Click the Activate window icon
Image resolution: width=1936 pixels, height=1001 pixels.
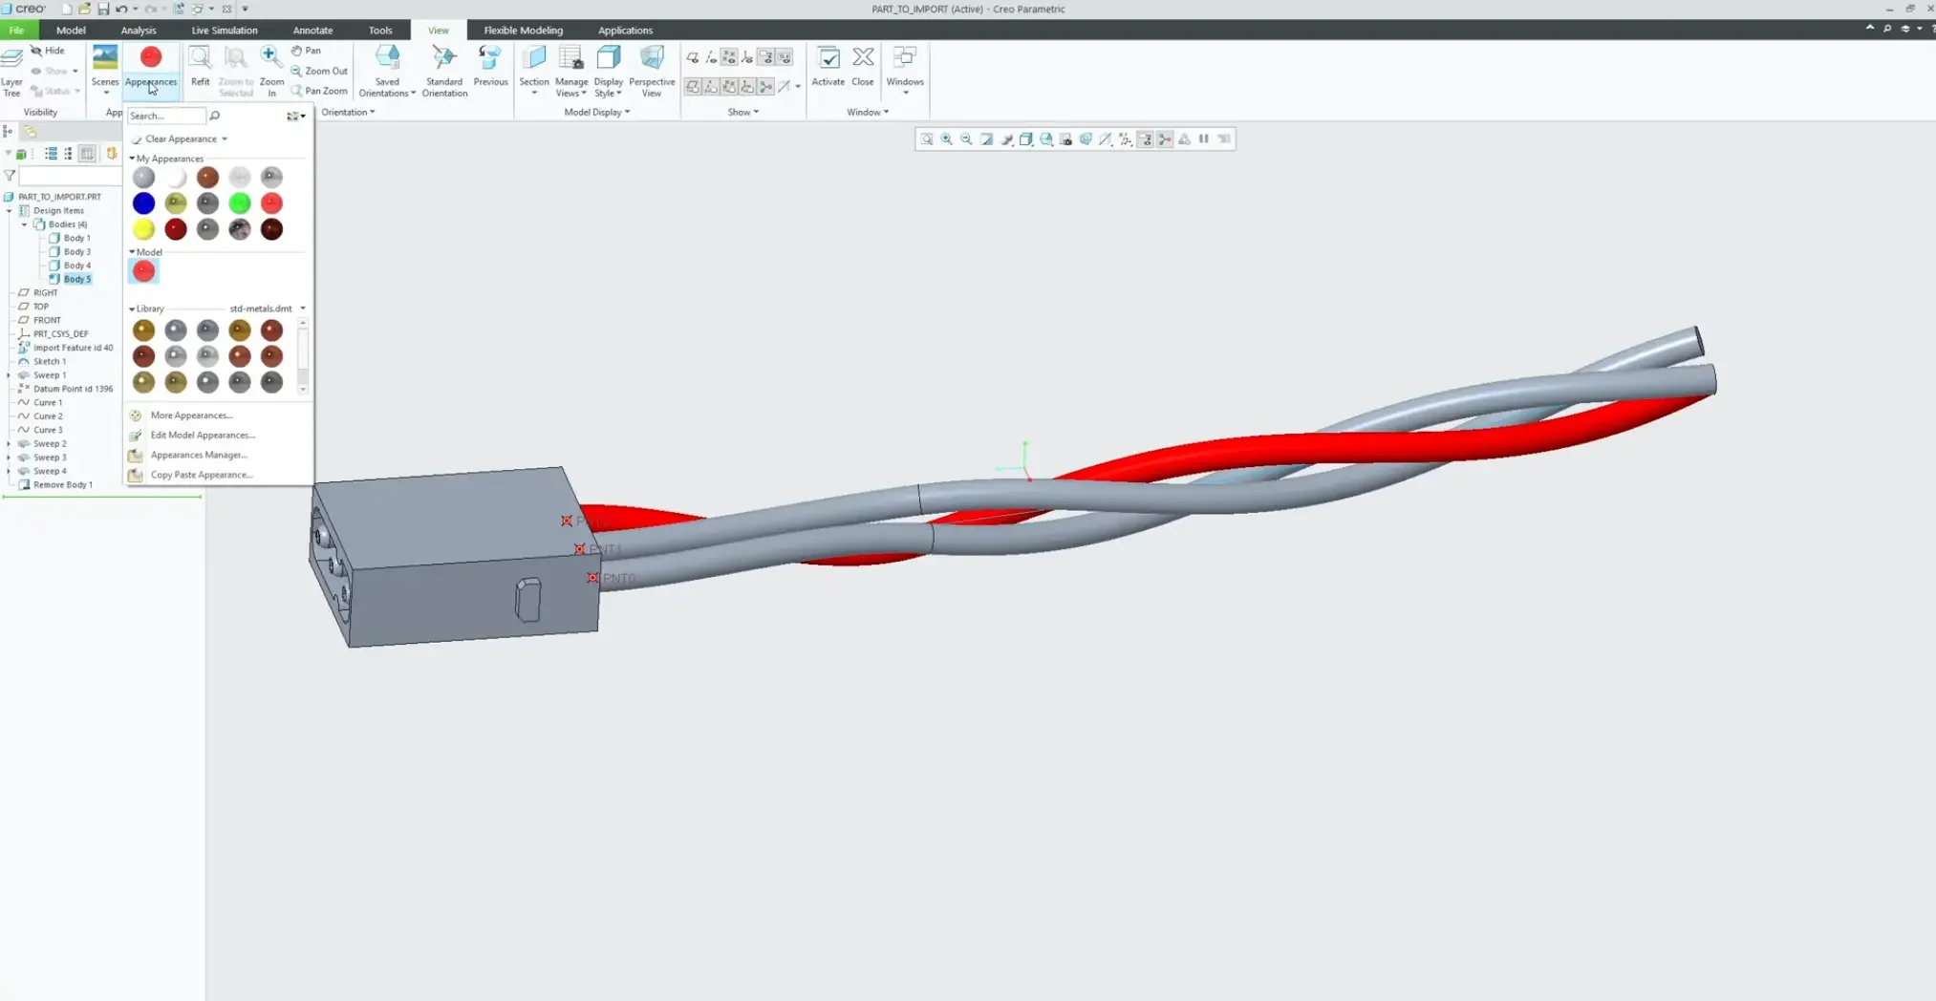tap(828, 58)
